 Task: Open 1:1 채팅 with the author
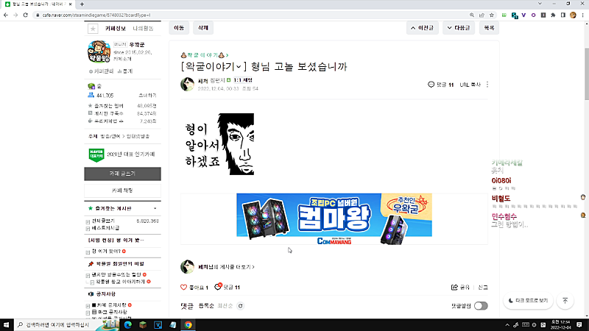[x=243, y=80]
